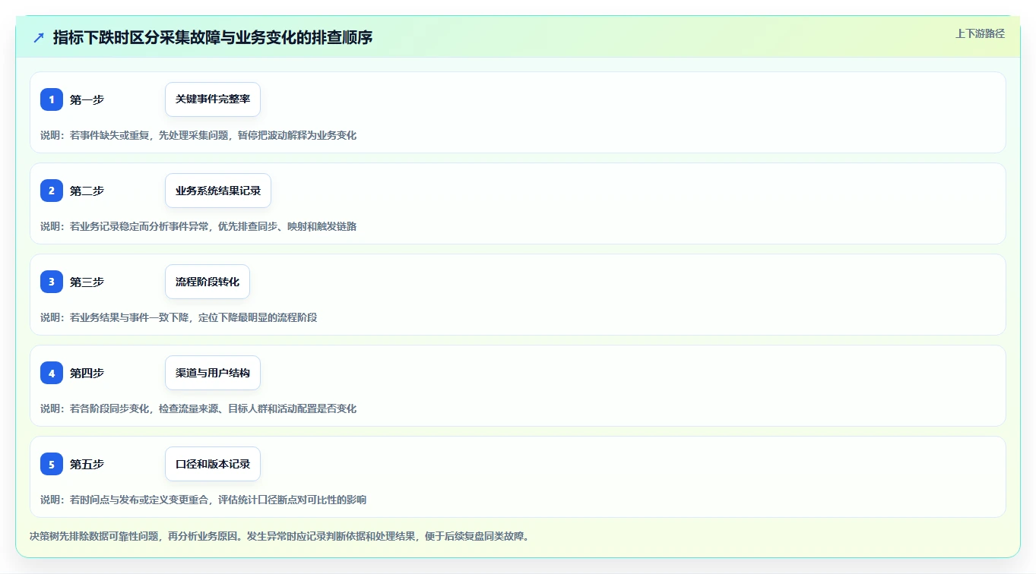Viewport: 1036px width, 574px height.
Task: Select the 关键事件完整率 chip
Action: tap(213, 99)
